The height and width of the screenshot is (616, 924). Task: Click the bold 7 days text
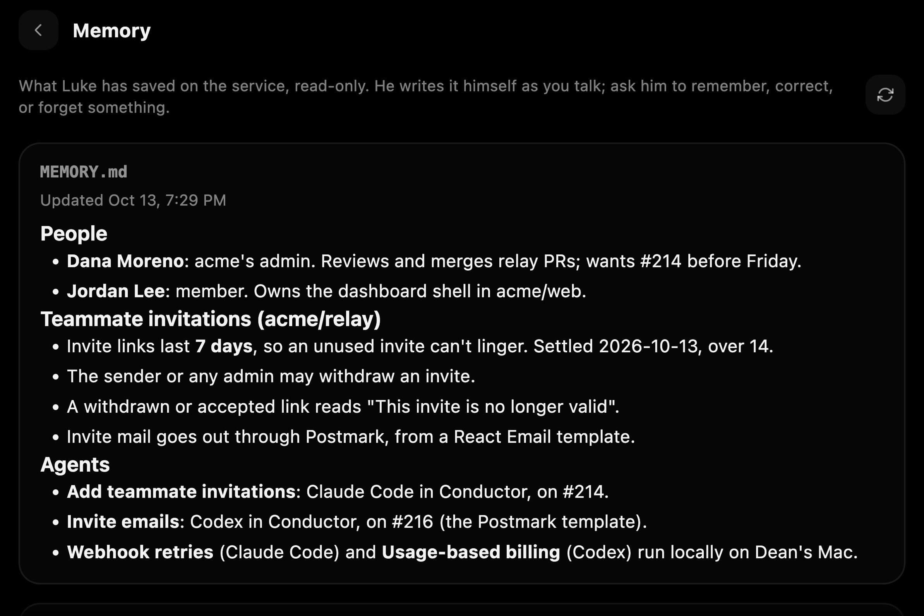click(224, 347)
